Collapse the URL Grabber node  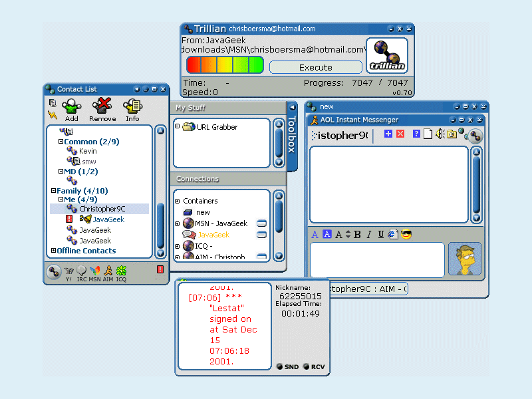(x=177, y=126)
